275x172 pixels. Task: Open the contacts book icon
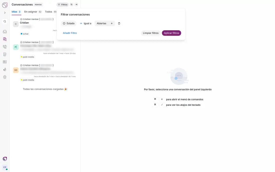(5, 54)
